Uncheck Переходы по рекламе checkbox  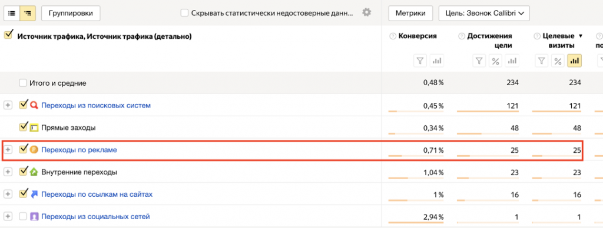tap(23, 149)
